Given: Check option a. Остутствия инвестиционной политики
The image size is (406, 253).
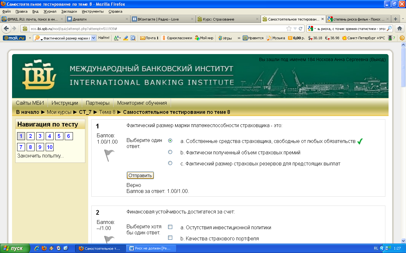Looking at the screenshot, I should (170, 227).
